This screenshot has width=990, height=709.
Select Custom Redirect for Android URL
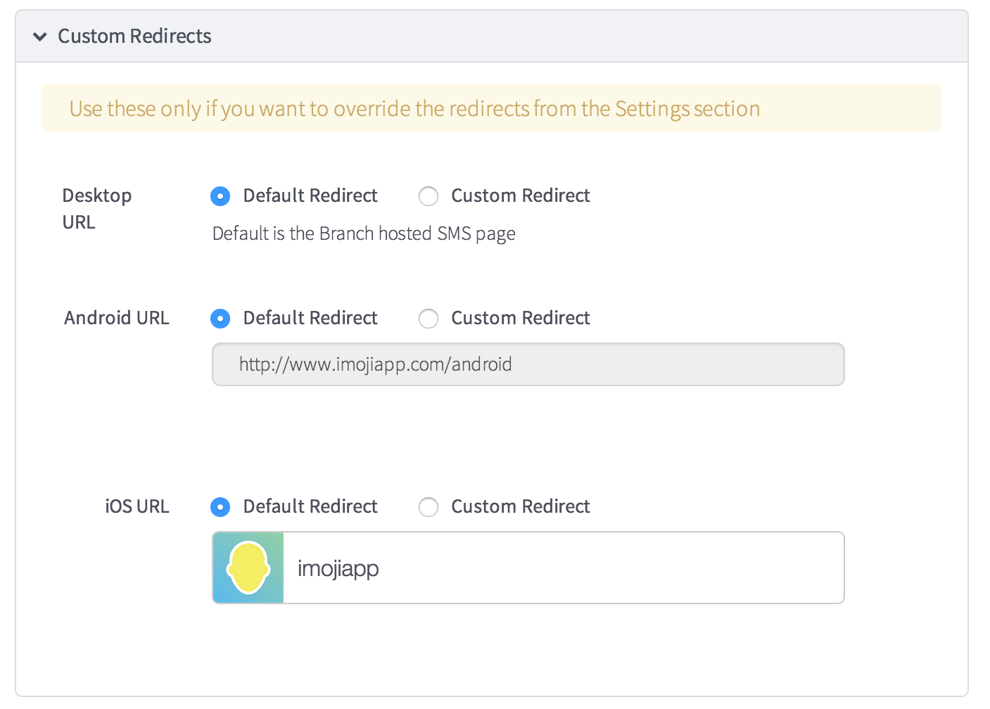[x=429, y=319]
